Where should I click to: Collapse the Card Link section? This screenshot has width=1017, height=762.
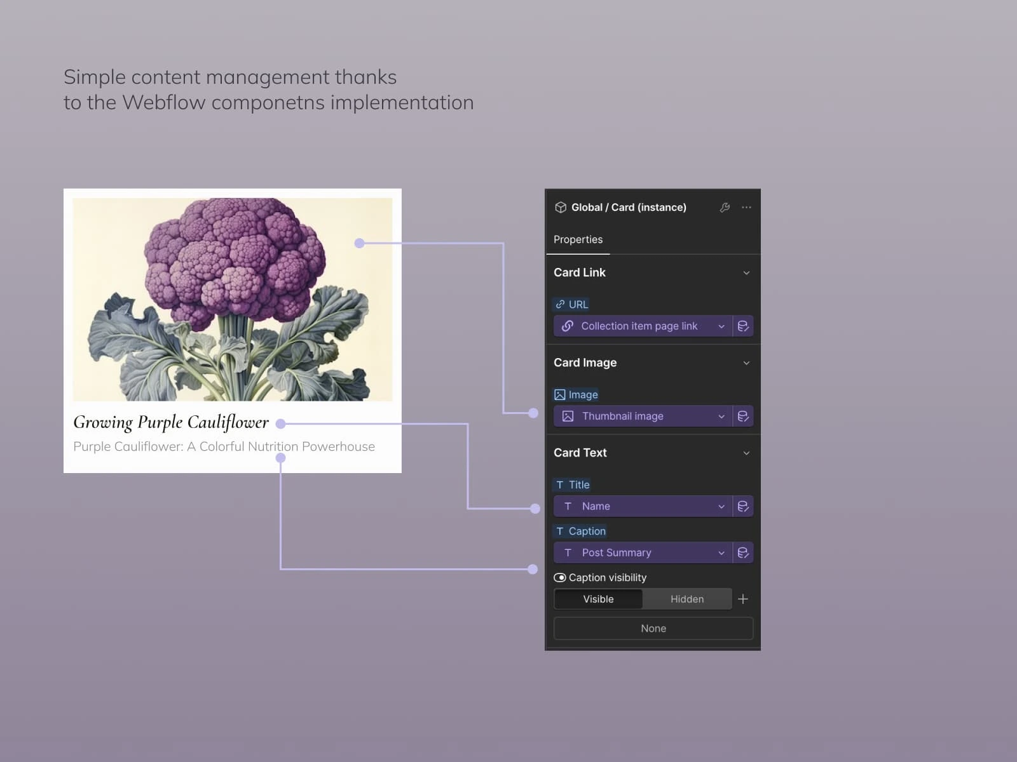(x=747, y=272)
